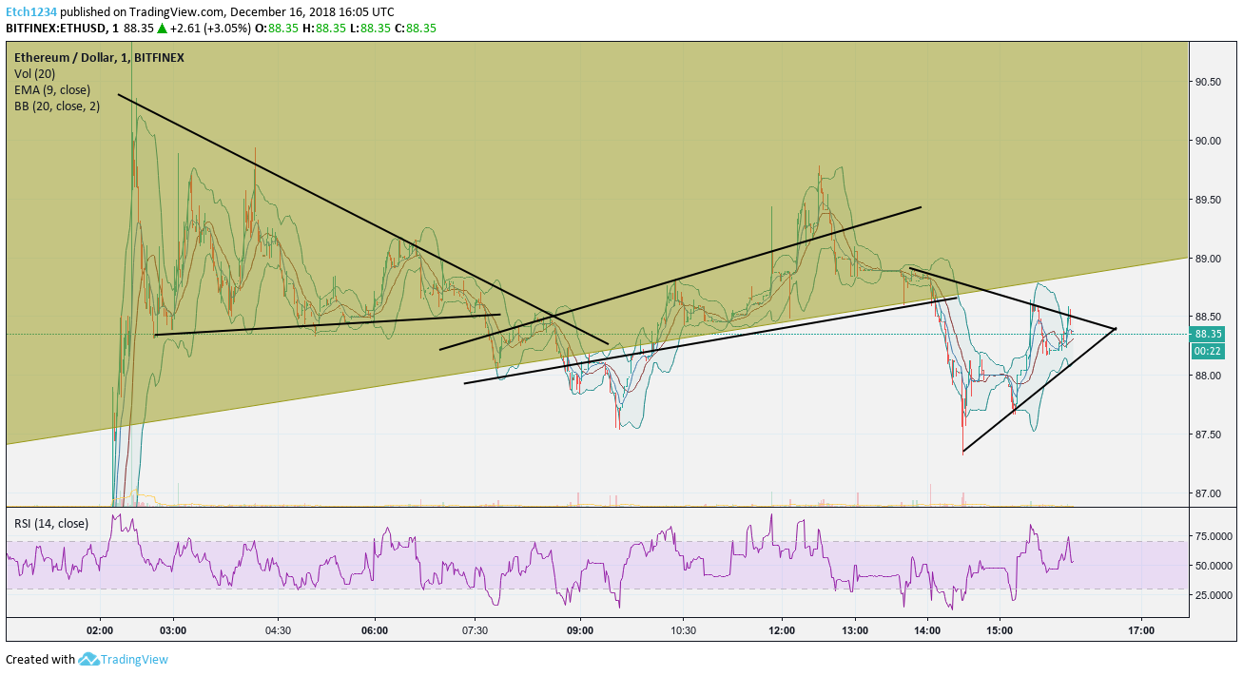This screenshot has height=676, width=1243.
Task: Click the 90.50 price axis label
Action: (x=1208, y=82)
